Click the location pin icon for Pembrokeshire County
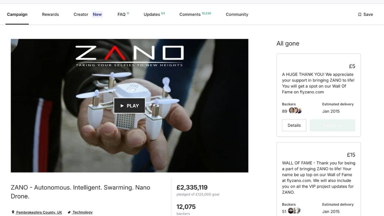This screenshot has height=216, width=384. (x=13, y=212)
